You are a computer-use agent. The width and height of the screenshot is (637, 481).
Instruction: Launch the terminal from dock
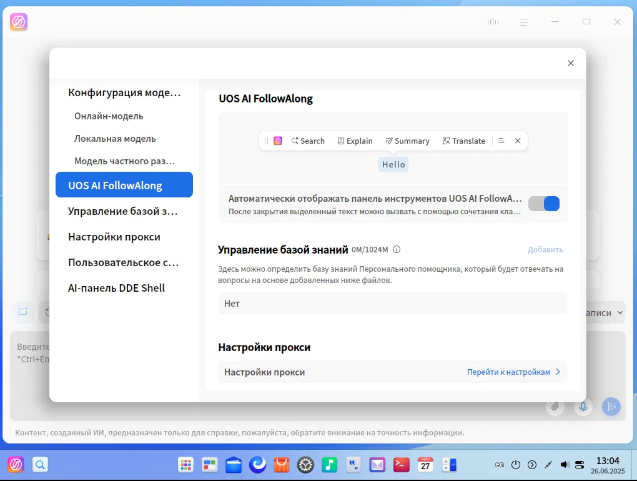[x=402, y=465]
